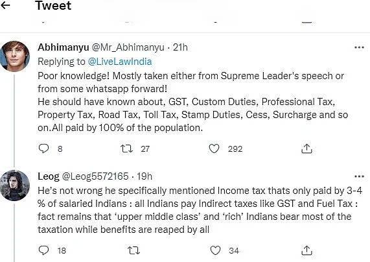Image resolution: width=370 pixels, height=262 pixels.
Task: Retweet Leog's tweet
Action: point(133,250)
